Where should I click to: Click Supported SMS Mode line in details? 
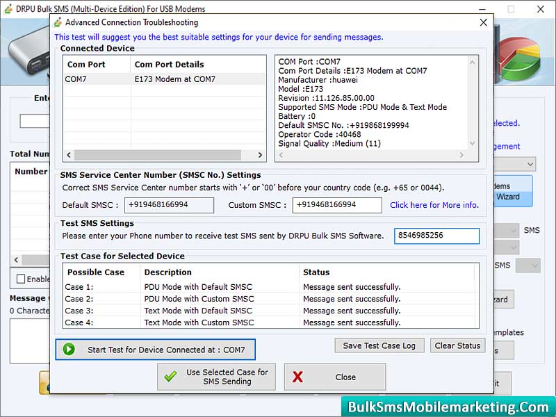(362, 107)
